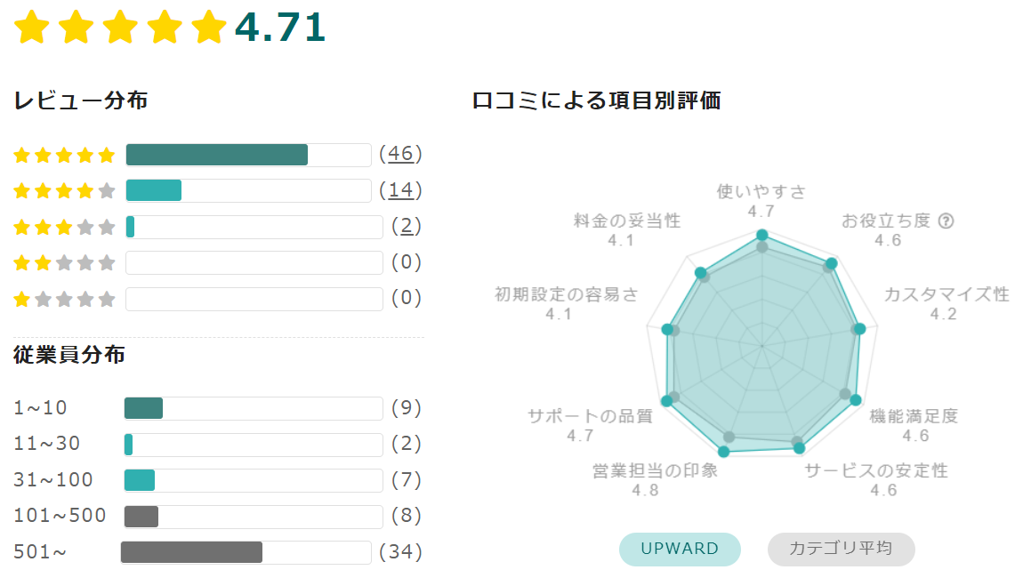1023x578 pixels.
Task: Click the large overall rating stars
Action: tap(120, 28)
